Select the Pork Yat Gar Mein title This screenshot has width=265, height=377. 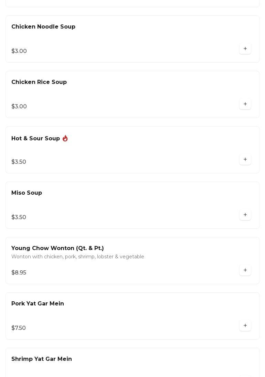[38, 303]
